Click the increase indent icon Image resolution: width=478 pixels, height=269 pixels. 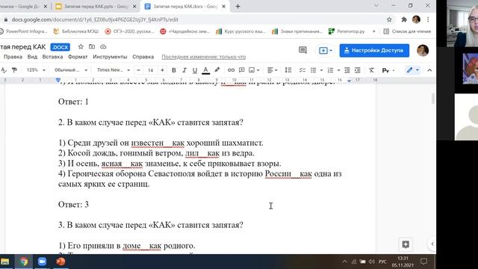pyautogui.click(x=357, y=70)
